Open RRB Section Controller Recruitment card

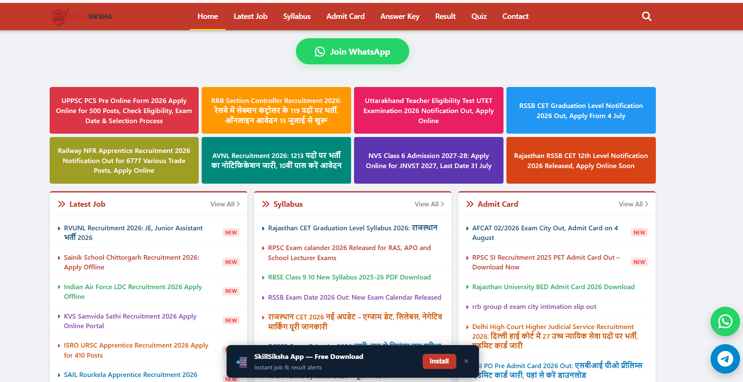point(276,111)
